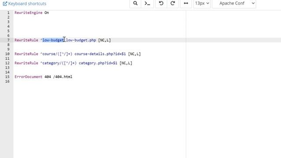Viewport: 281px width, 158px height.
Task: Click 'low-budget.php' on line 7
Action: (x=81, y=40)
